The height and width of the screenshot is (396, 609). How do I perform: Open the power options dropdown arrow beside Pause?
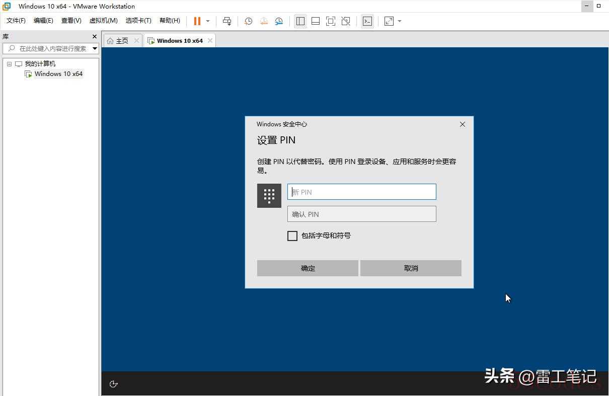point(208,21)
